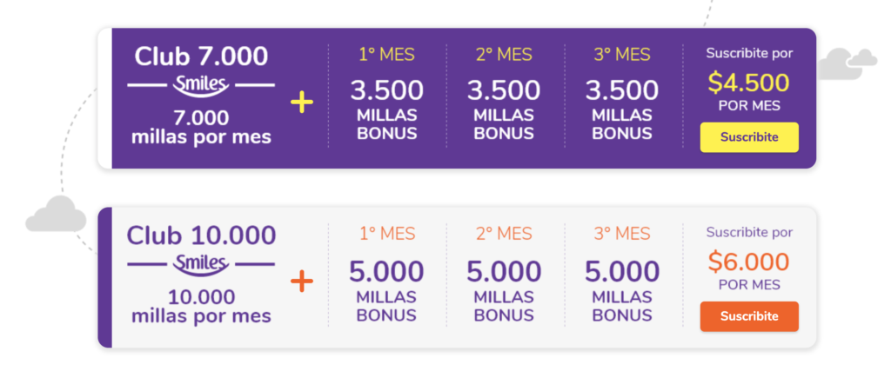Screen dimensions: 891x378
Task: Click the $6.000 price text
Action: [748, 262]
